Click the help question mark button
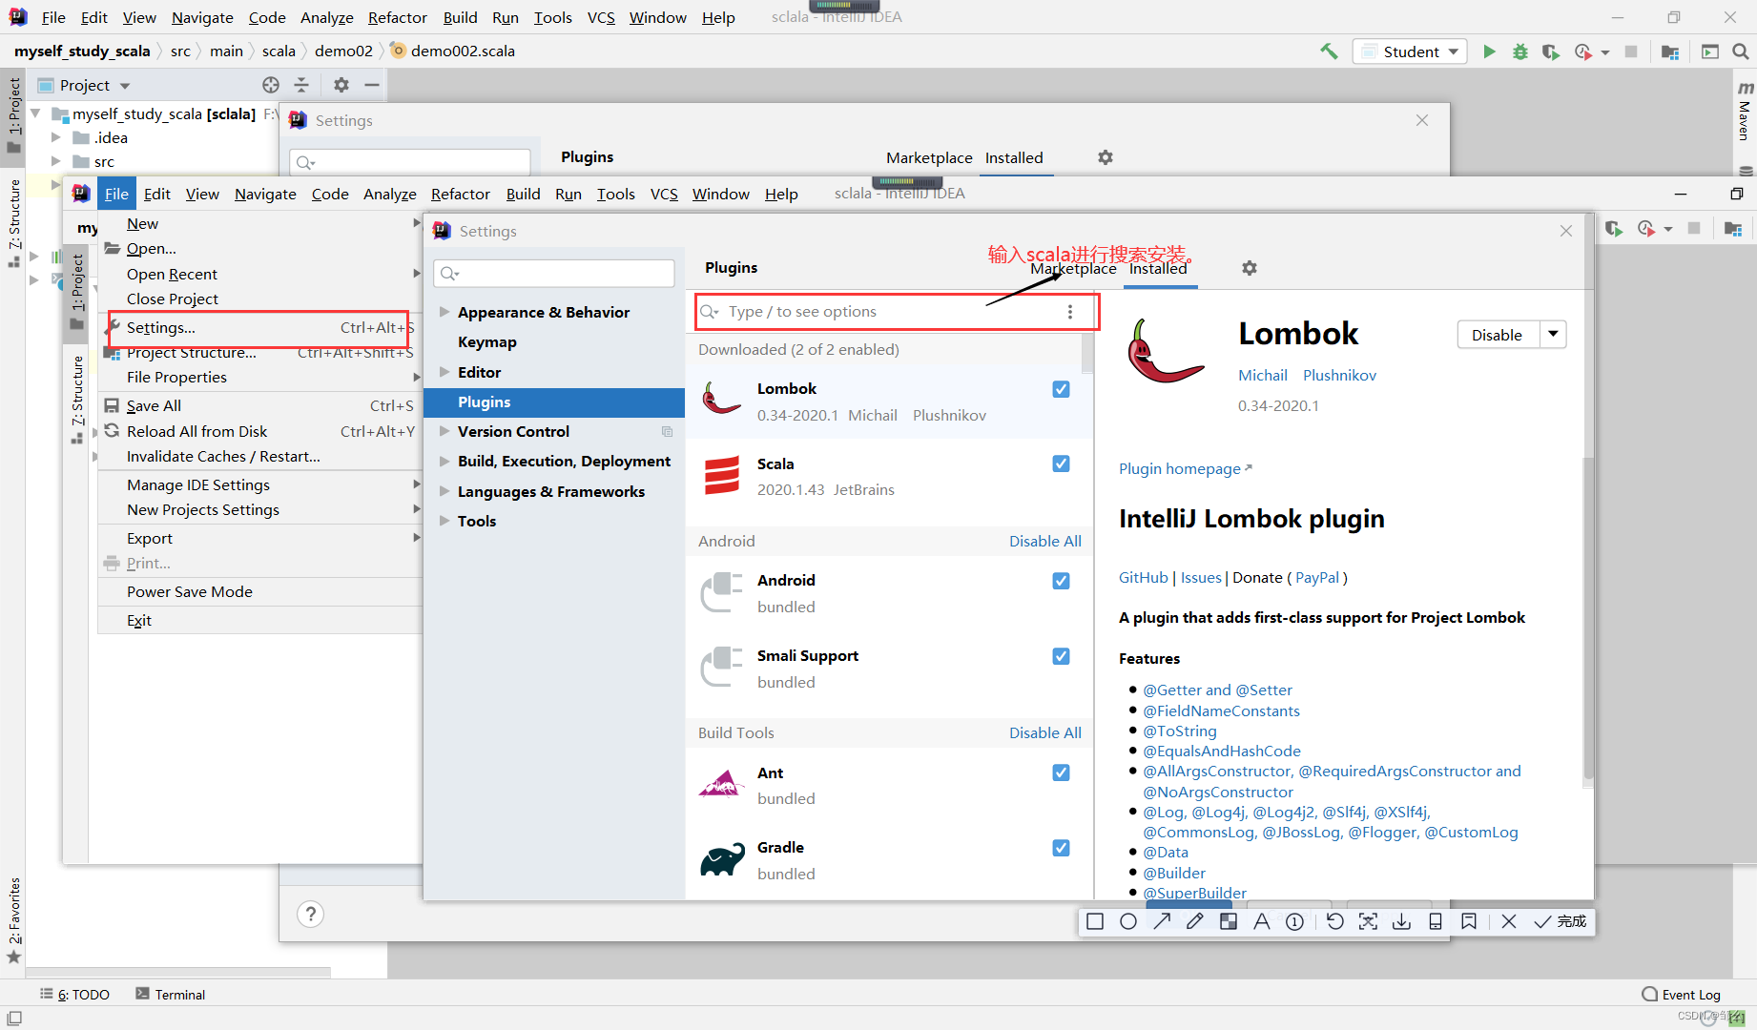 coord(310,914)
